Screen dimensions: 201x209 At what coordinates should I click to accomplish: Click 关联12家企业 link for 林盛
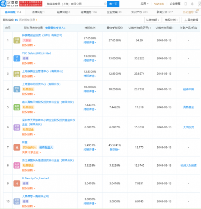[x=31, y=152]
